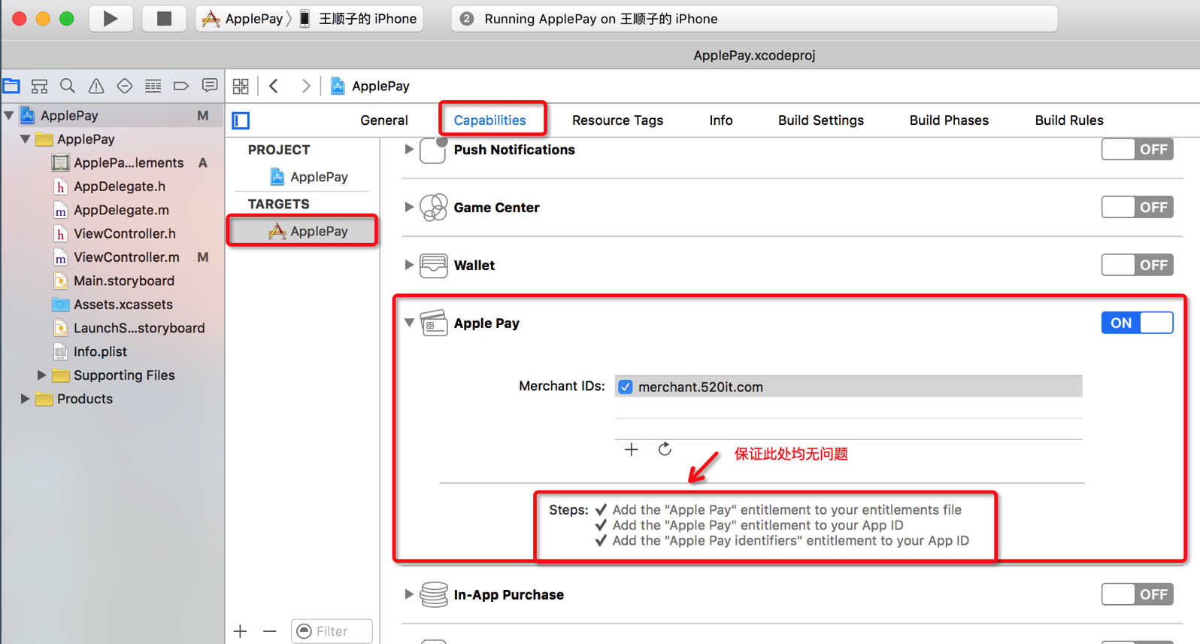This screenshot has width=1200, height=644.
Task: Switch to the Resource Tags tab
Action: (617, 120)
